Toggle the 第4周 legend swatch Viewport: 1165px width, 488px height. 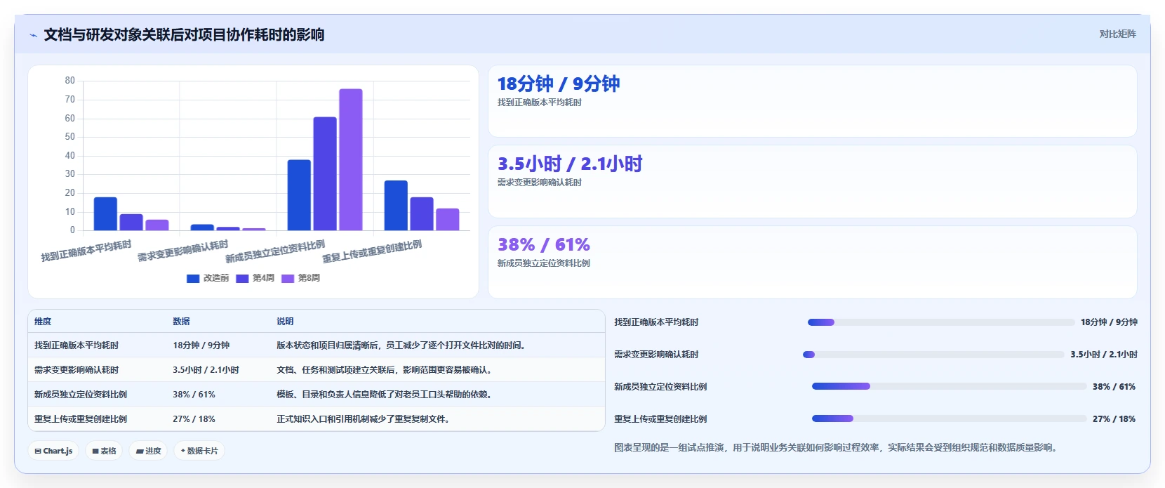[242, 279]
